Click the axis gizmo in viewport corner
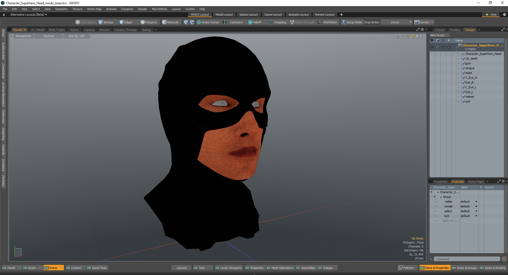Viewport: 508px width, 275px height. [18, 252]
